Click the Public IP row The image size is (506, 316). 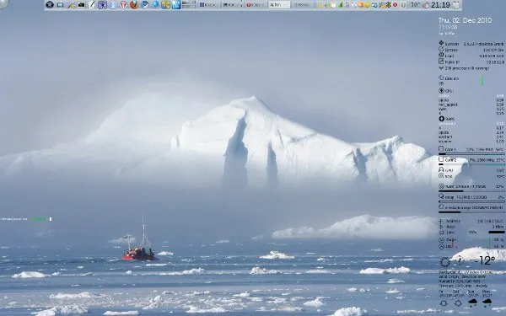(471, 62)
